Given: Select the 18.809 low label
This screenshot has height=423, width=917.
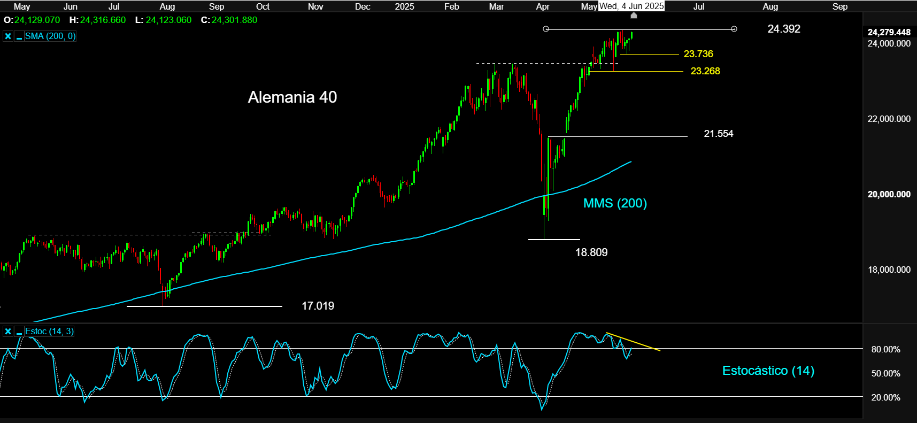Looking at the screenshot, I should tap(591, 252).
